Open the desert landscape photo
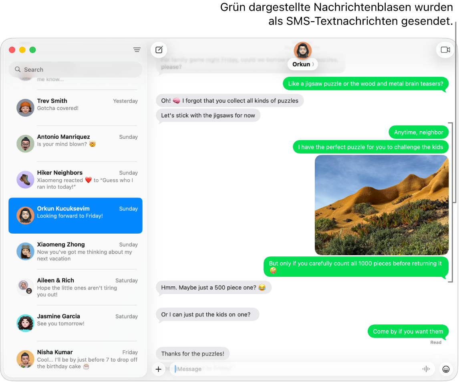Viewport: 459px width, 382px height. (x=381, y=205)
